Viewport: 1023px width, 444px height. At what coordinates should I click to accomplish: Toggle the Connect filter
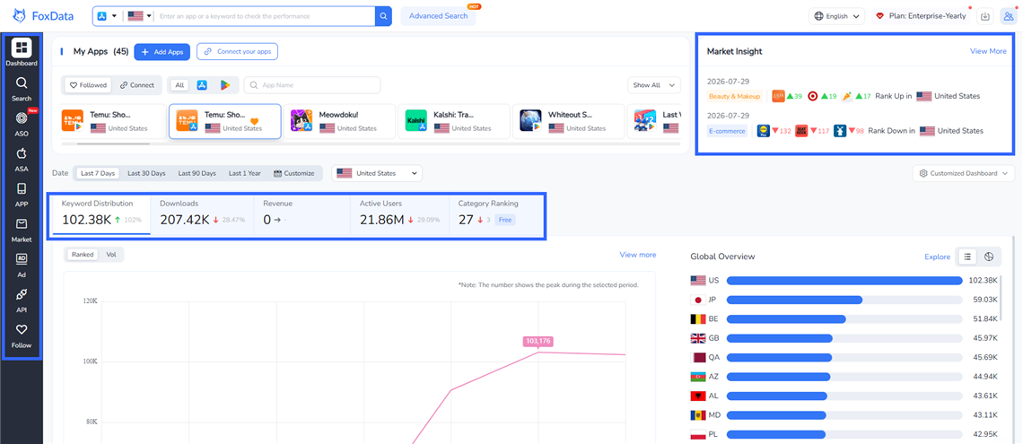tap(137, 85)
